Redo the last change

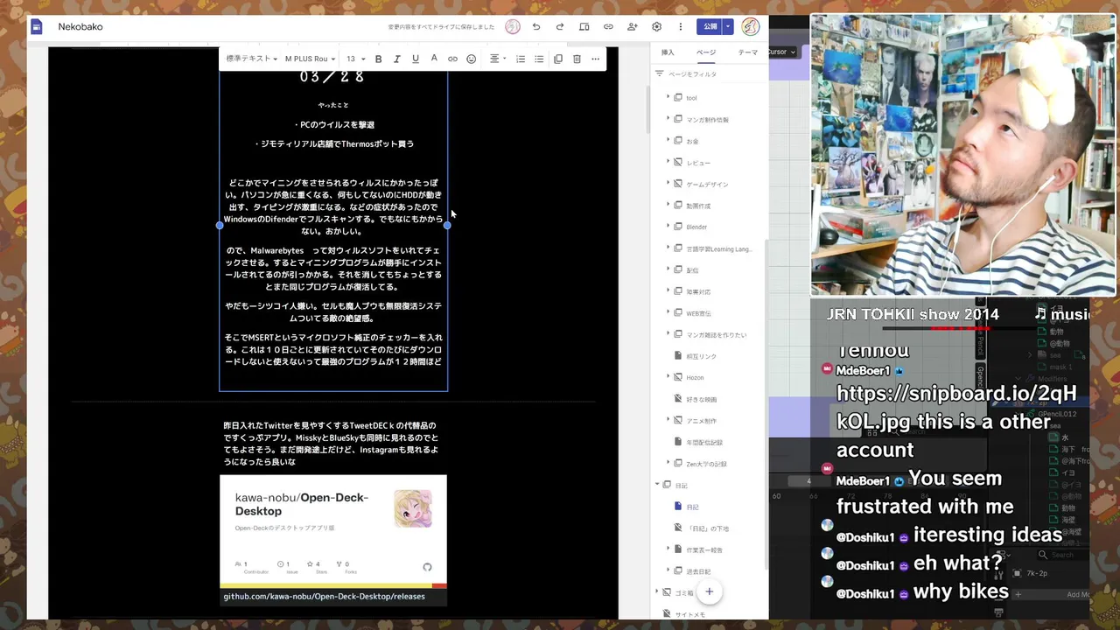tap(560, 26)
